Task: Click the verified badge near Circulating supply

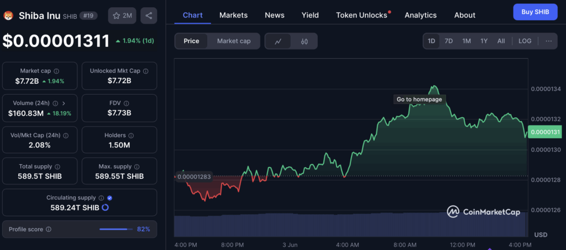Action: tap(110, 198)
